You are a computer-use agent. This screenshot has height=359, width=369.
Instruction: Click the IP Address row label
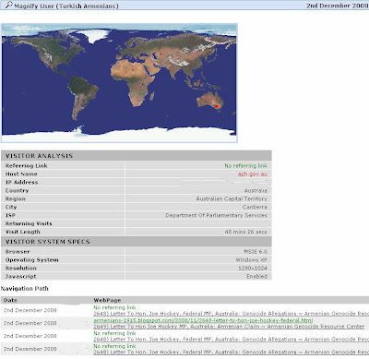pyautogui.click(x=21, y=182)
